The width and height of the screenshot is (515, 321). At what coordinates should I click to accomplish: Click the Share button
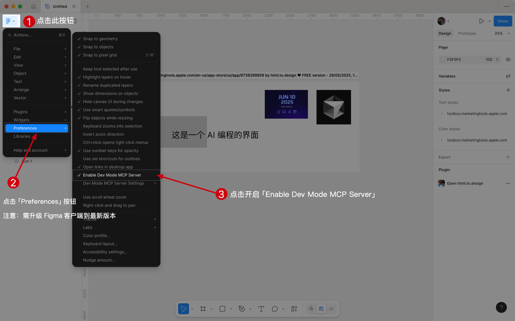pyautogui.click(x=503, y=21)
